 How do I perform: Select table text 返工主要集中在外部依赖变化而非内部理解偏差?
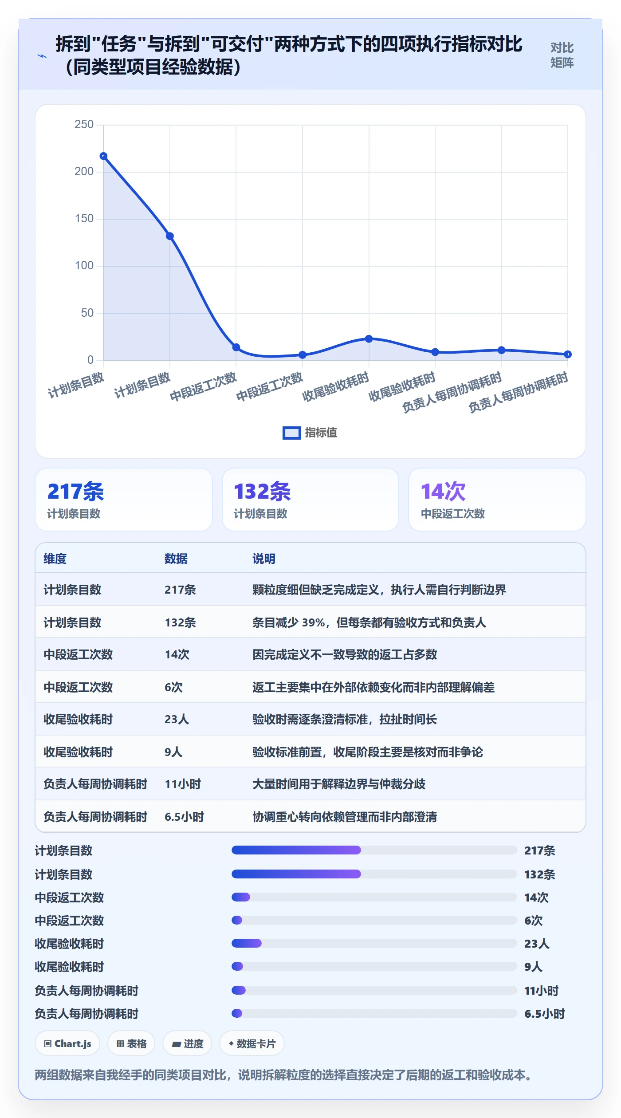click(x=373, y=687)
